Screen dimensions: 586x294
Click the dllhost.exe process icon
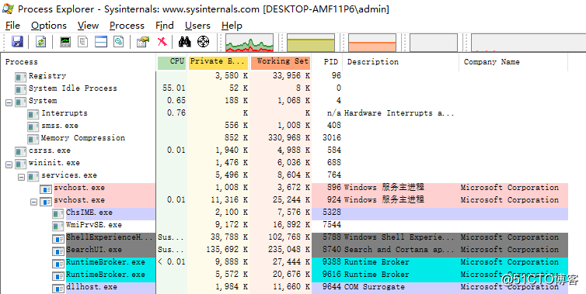[58, 288]
